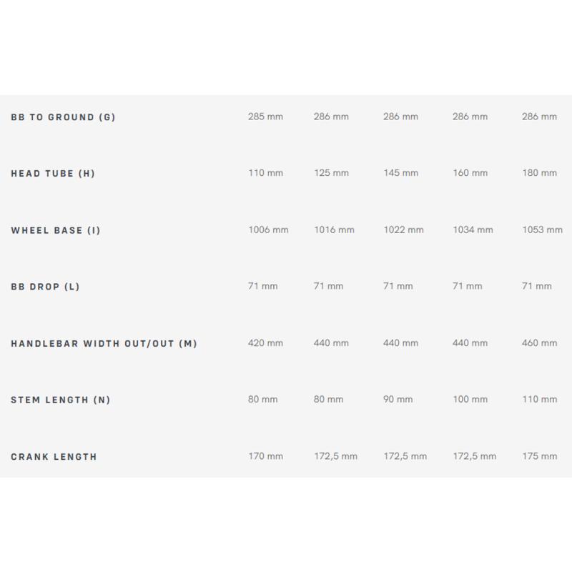572x572 pixels.
Task: Select the 1022 mm wheel base cell
Action: point(403,230)
